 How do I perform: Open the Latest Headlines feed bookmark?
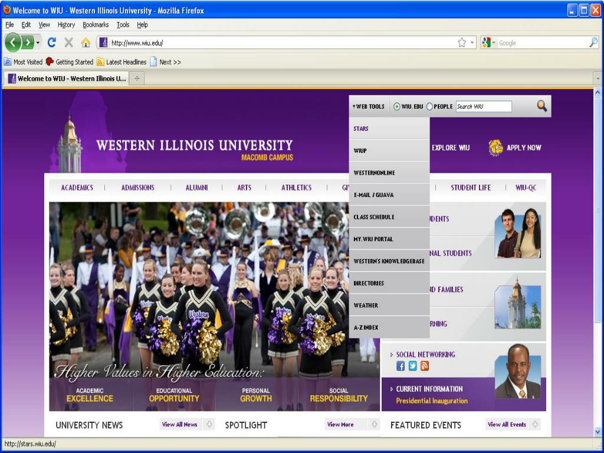(122, 61)
